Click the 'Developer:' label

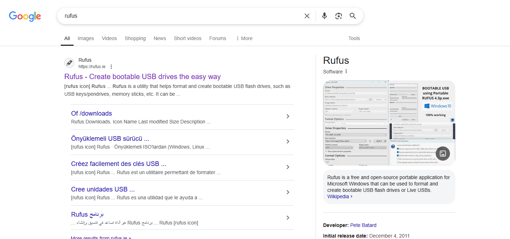tap(336, 225)
